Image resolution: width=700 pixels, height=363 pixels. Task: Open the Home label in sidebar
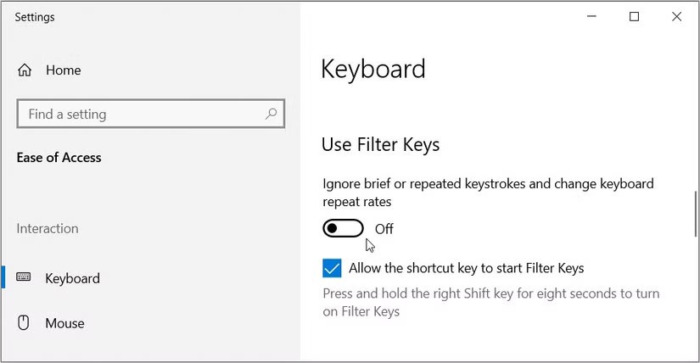pyautogui.click(x=64, y=70)
